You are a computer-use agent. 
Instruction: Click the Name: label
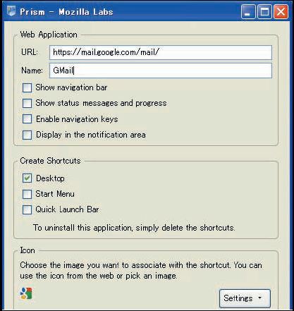(x=32, y=70)
